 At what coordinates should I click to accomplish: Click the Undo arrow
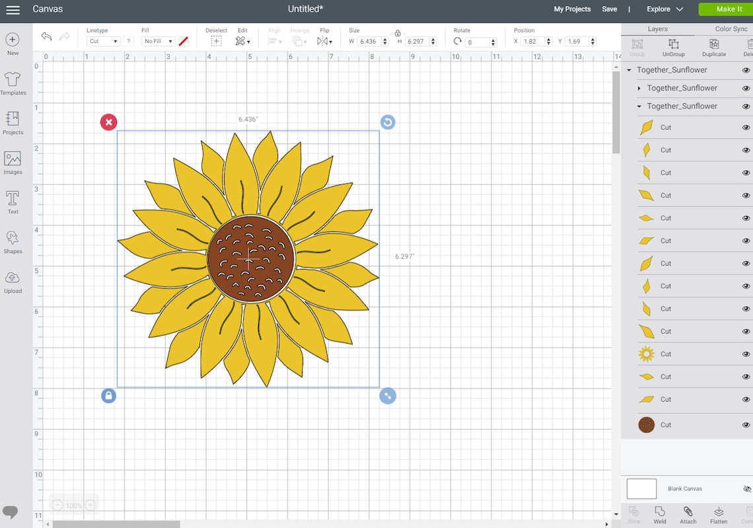click(x=46, y=36)
